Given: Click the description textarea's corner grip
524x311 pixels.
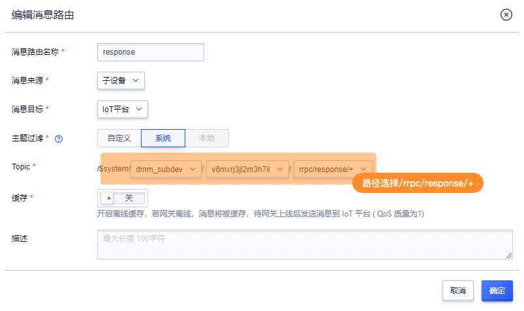Looking at the screenshot, I should click(x=508, y=256).
